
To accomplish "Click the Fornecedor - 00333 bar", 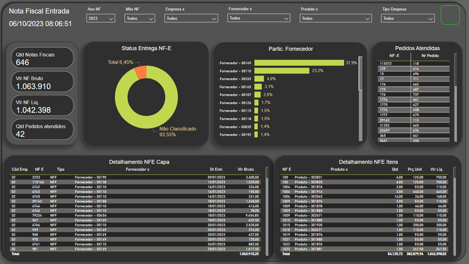I will tap(259, 79).
